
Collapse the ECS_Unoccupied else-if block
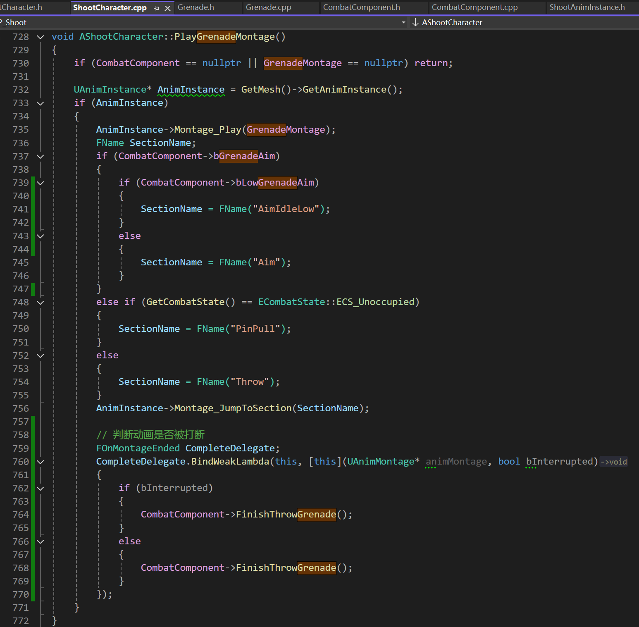coord(41,302)
